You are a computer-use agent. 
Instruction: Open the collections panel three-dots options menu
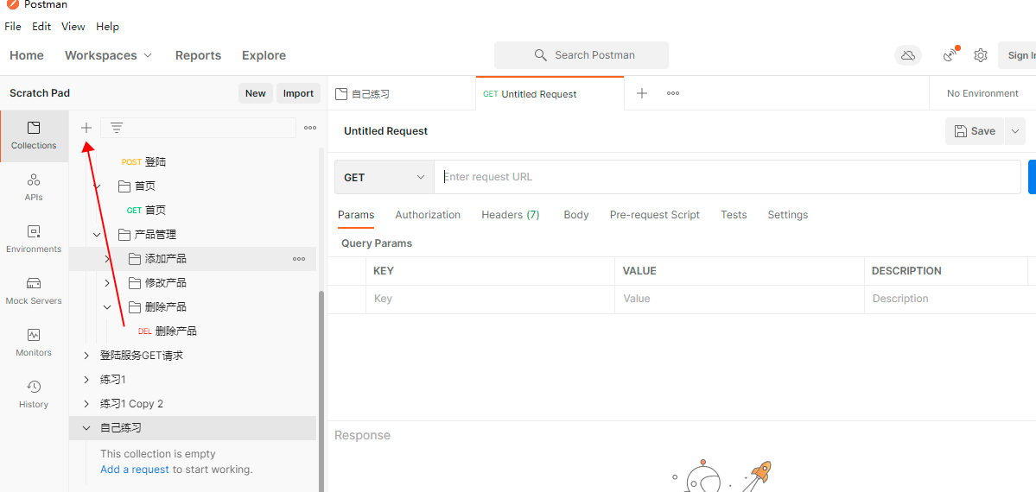tap(310, 128)
